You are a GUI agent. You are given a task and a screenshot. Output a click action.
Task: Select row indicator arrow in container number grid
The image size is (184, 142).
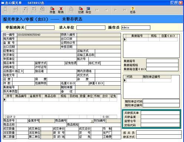point(125,40)
